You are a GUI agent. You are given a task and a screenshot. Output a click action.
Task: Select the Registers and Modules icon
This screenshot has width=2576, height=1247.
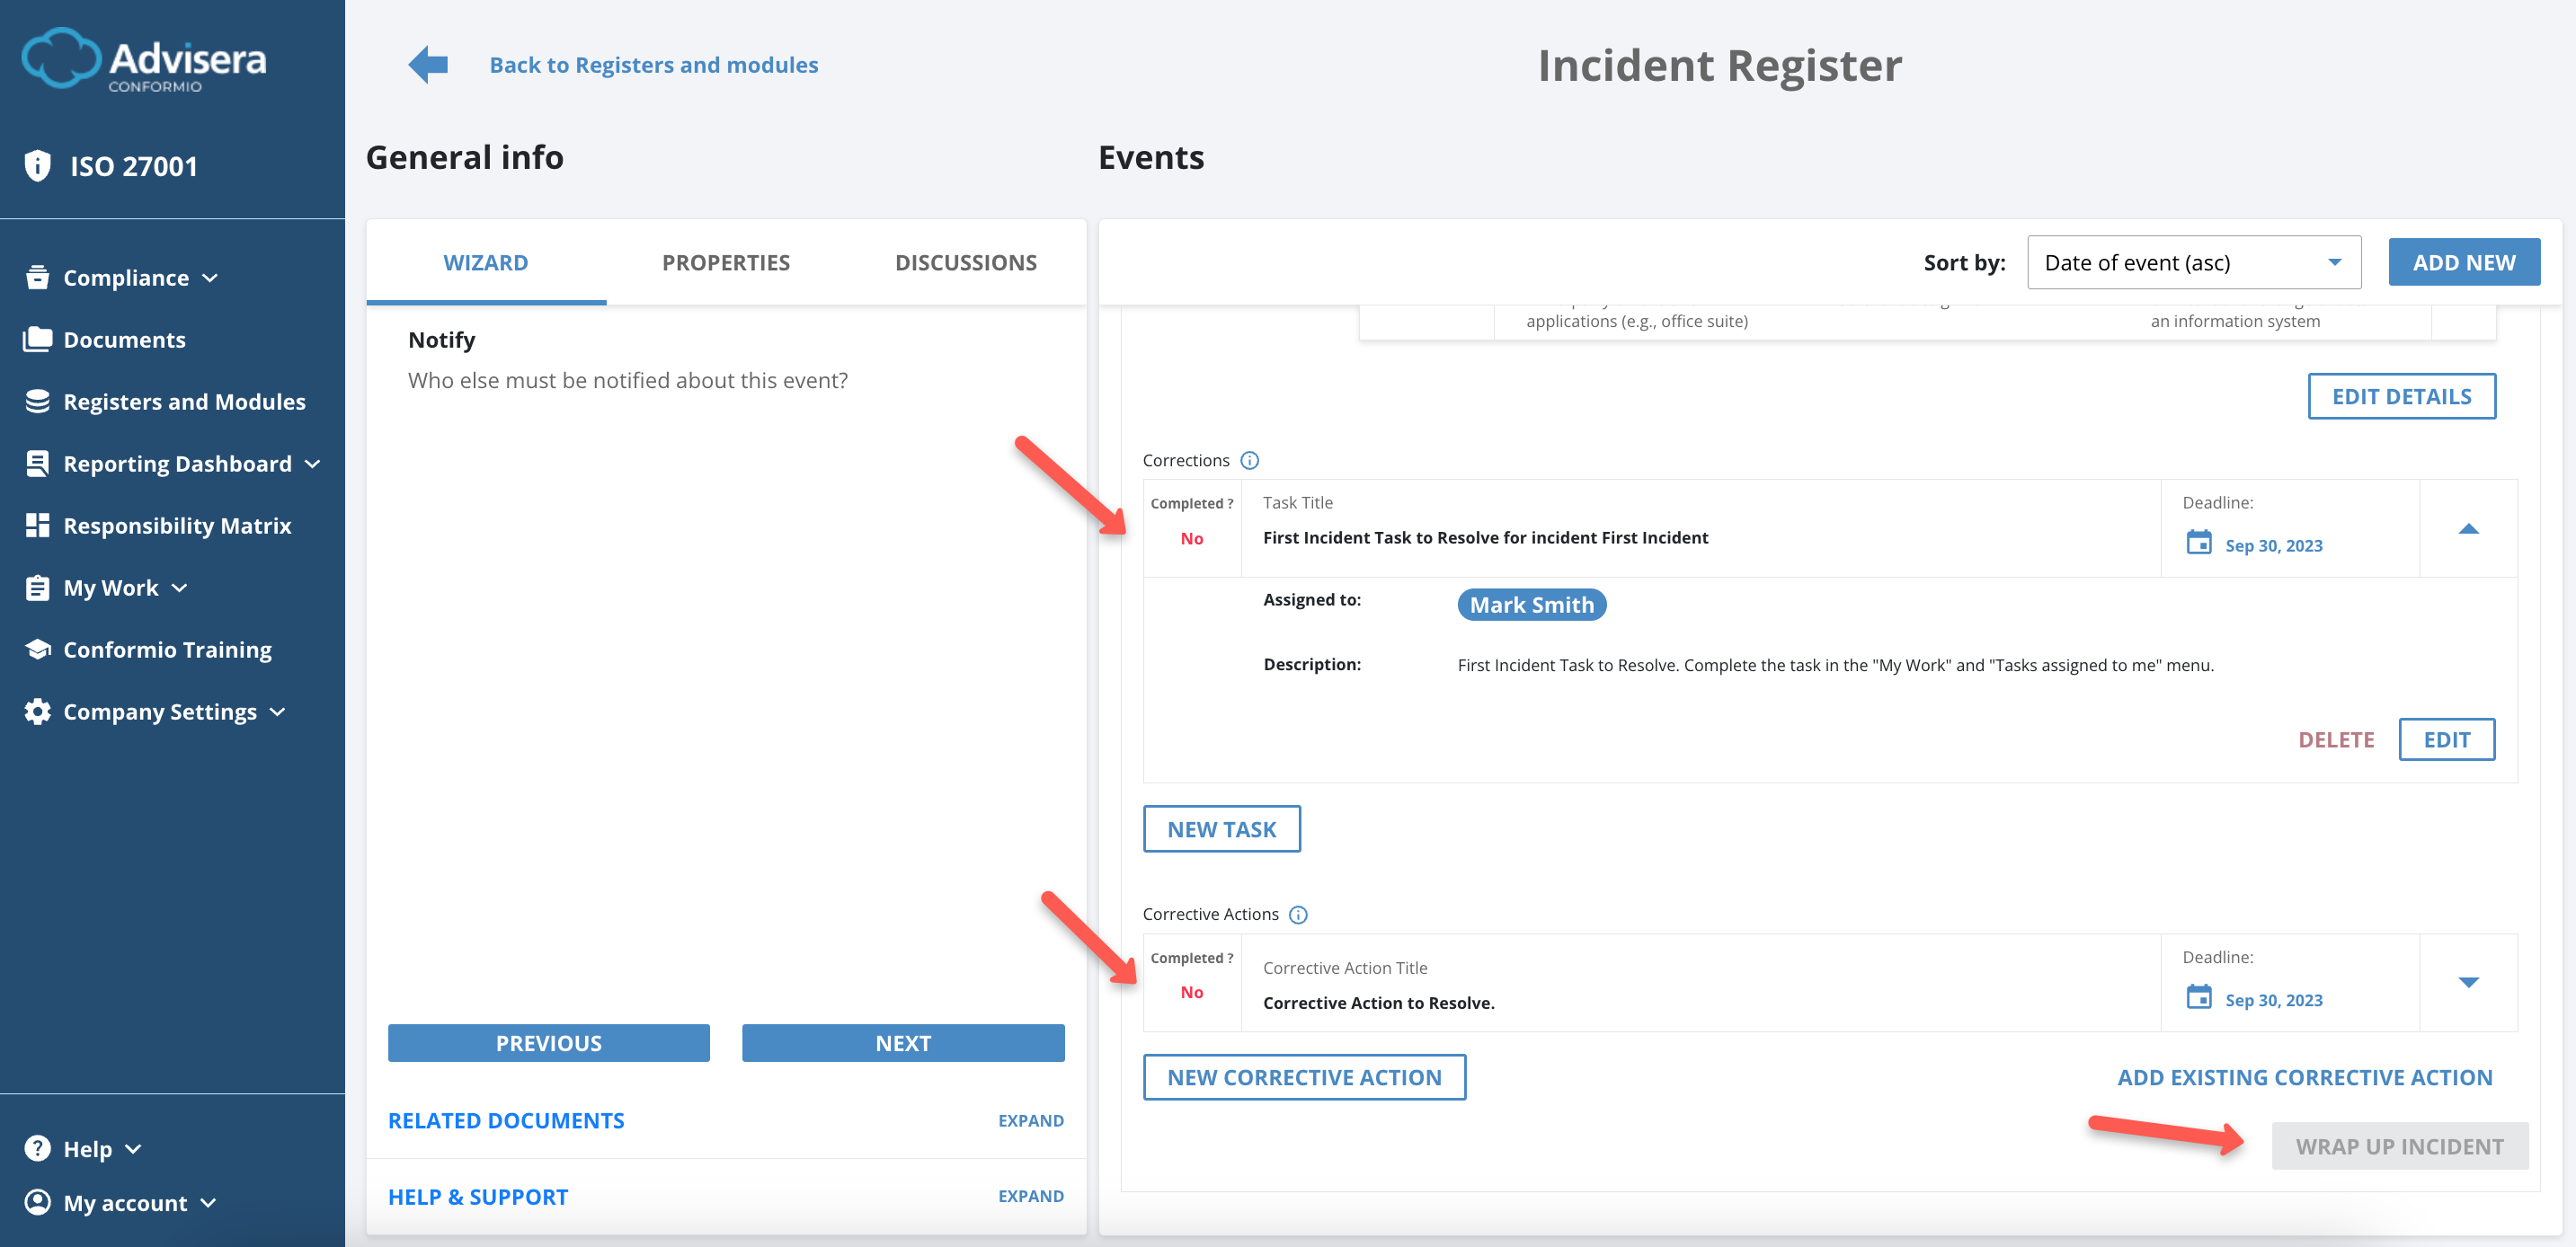pyautogui.click(x=37, y=401)
